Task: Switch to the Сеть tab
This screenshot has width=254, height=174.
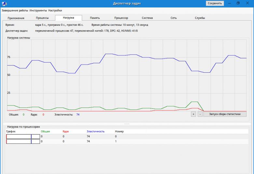Action: coord(174,18)
